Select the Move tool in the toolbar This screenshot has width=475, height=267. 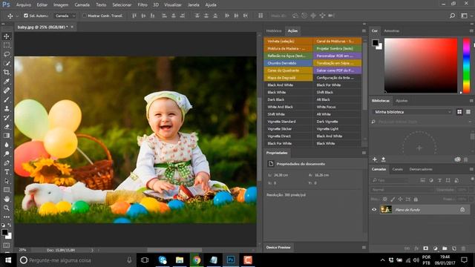pyautogui.click(x=7, y=36)
